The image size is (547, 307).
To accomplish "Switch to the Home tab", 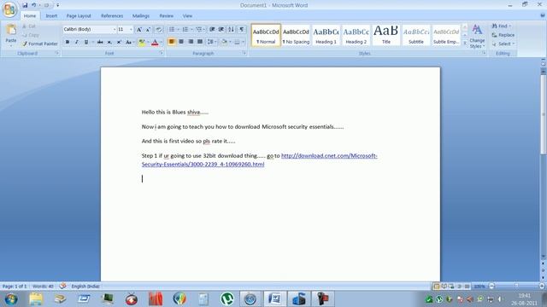I will [x=30, y=16].
